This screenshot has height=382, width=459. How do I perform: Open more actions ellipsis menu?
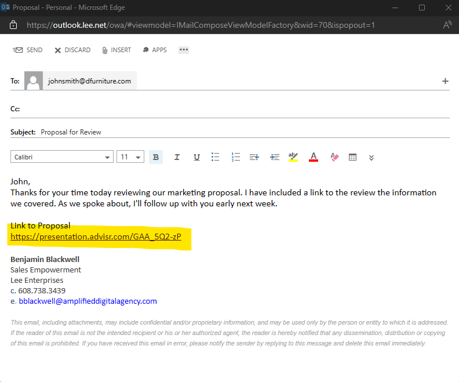coord(184,50)
